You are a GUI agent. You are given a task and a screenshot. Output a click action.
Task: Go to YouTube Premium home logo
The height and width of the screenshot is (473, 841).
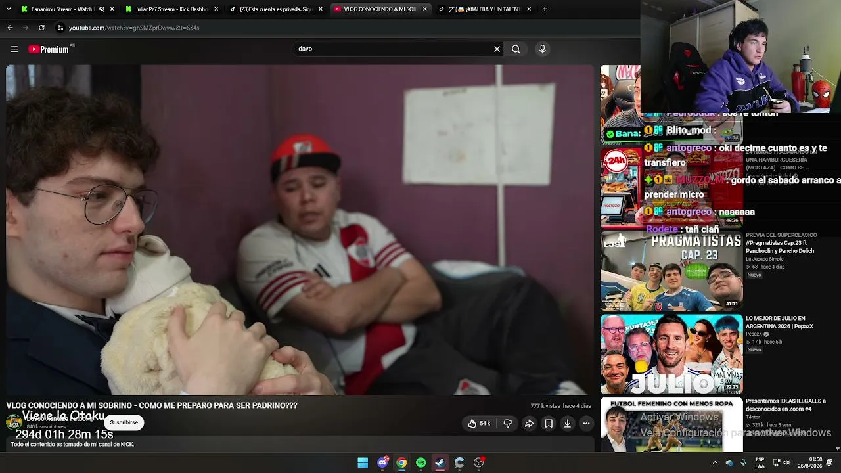click(49, 49)
